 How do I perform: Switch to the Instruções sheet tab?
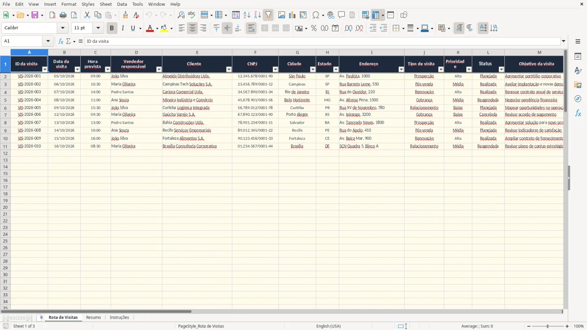(119, 317)
